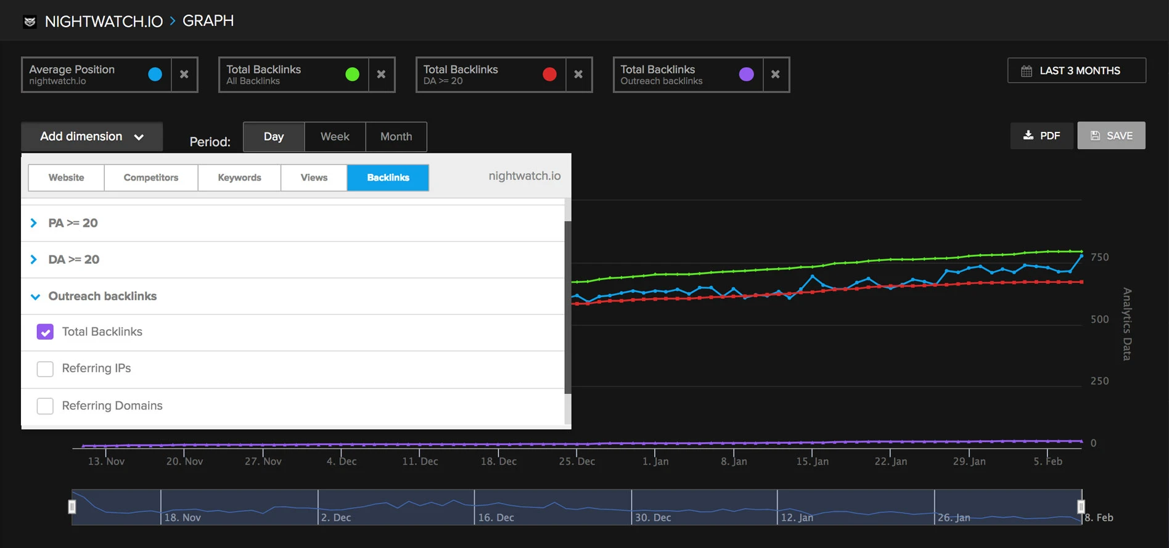The height and width of the screenshot is (548, 1169).
Task: Change the green All Backlinks color dot
Action: pyautogui.click(x=352, y=75)
